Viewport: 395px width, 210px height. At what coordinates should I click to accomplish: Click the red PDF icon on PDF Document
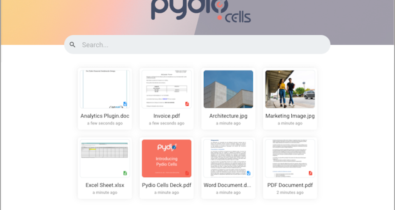coord(310,173)
